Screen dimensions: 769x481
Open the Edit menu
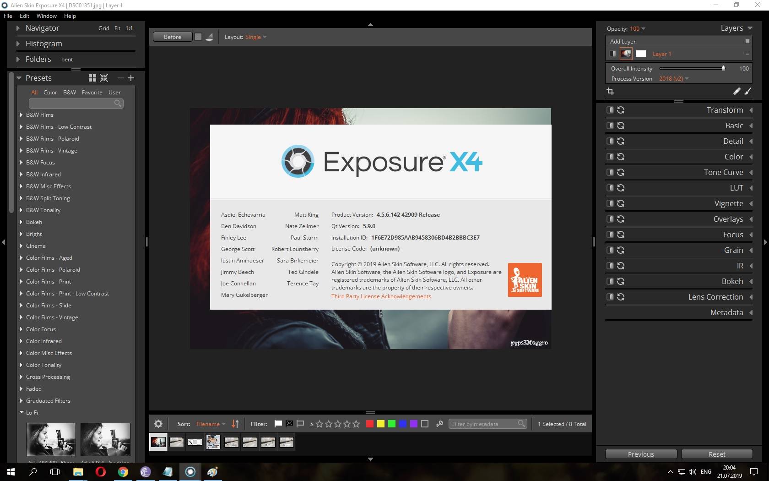[24, 16]
